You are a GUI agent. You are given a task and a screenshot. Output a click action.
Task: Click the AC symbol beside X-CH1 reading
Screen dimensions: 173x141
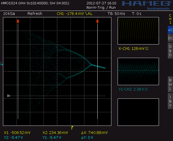pos(147,49)
